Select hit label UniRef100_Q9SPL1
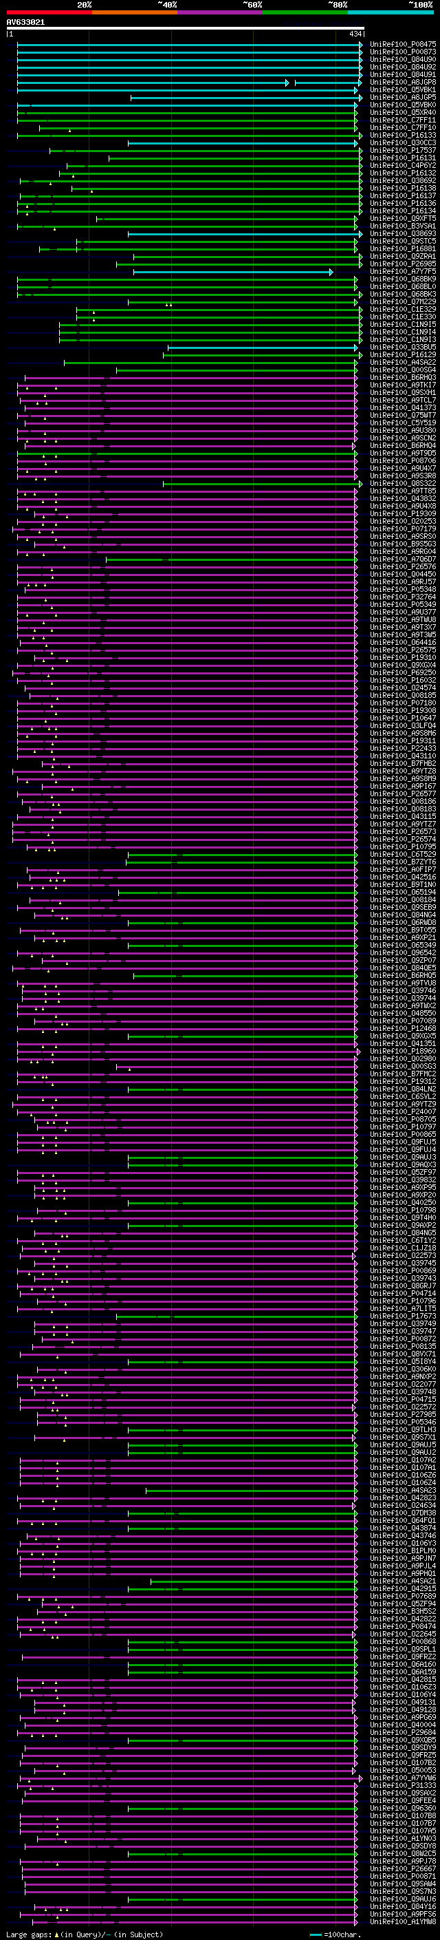This screenshot has height=1940, width=440. click(402, 1650)
